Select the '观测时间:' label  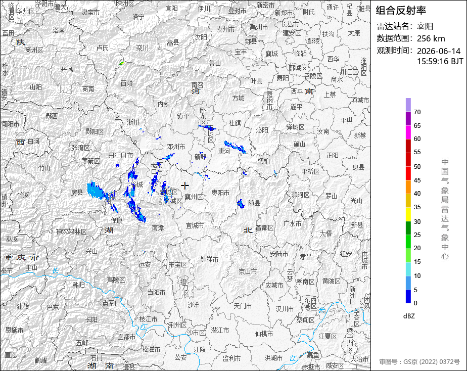394,51
